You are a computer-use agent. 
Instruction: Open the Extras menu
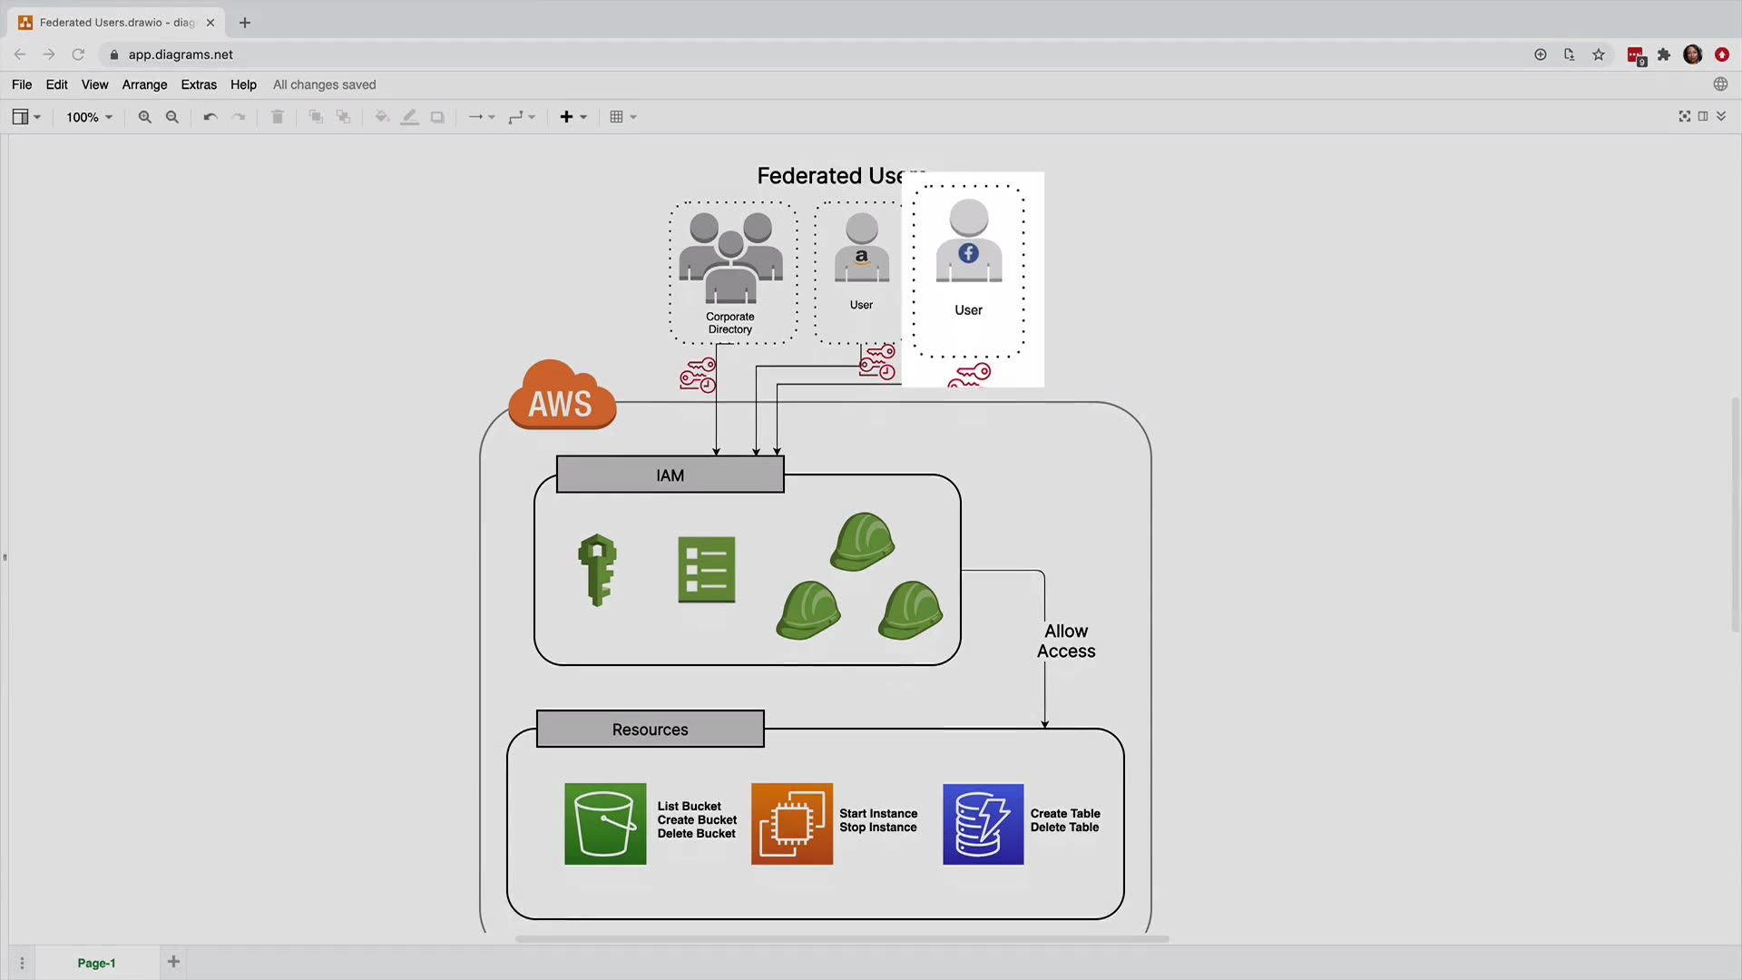[199, 84]
